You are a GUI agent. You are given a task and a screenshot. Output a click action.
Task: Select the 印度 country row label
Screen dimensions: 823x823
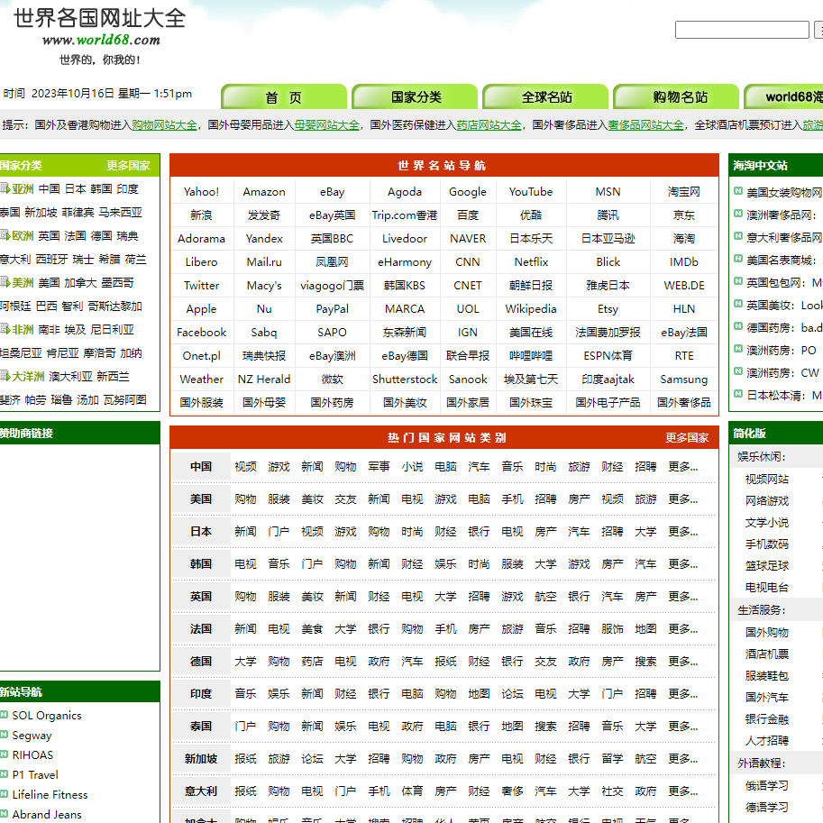[201, 693]
